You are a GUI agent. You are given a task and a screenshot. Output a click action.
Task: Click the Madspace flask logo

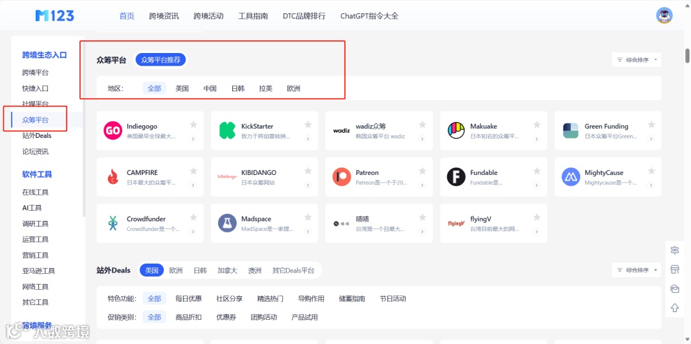point(227,223)
